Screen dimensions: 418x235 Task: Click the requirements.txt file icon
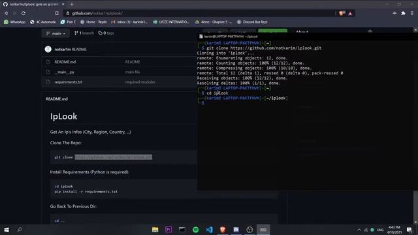(x=48, y=82)
